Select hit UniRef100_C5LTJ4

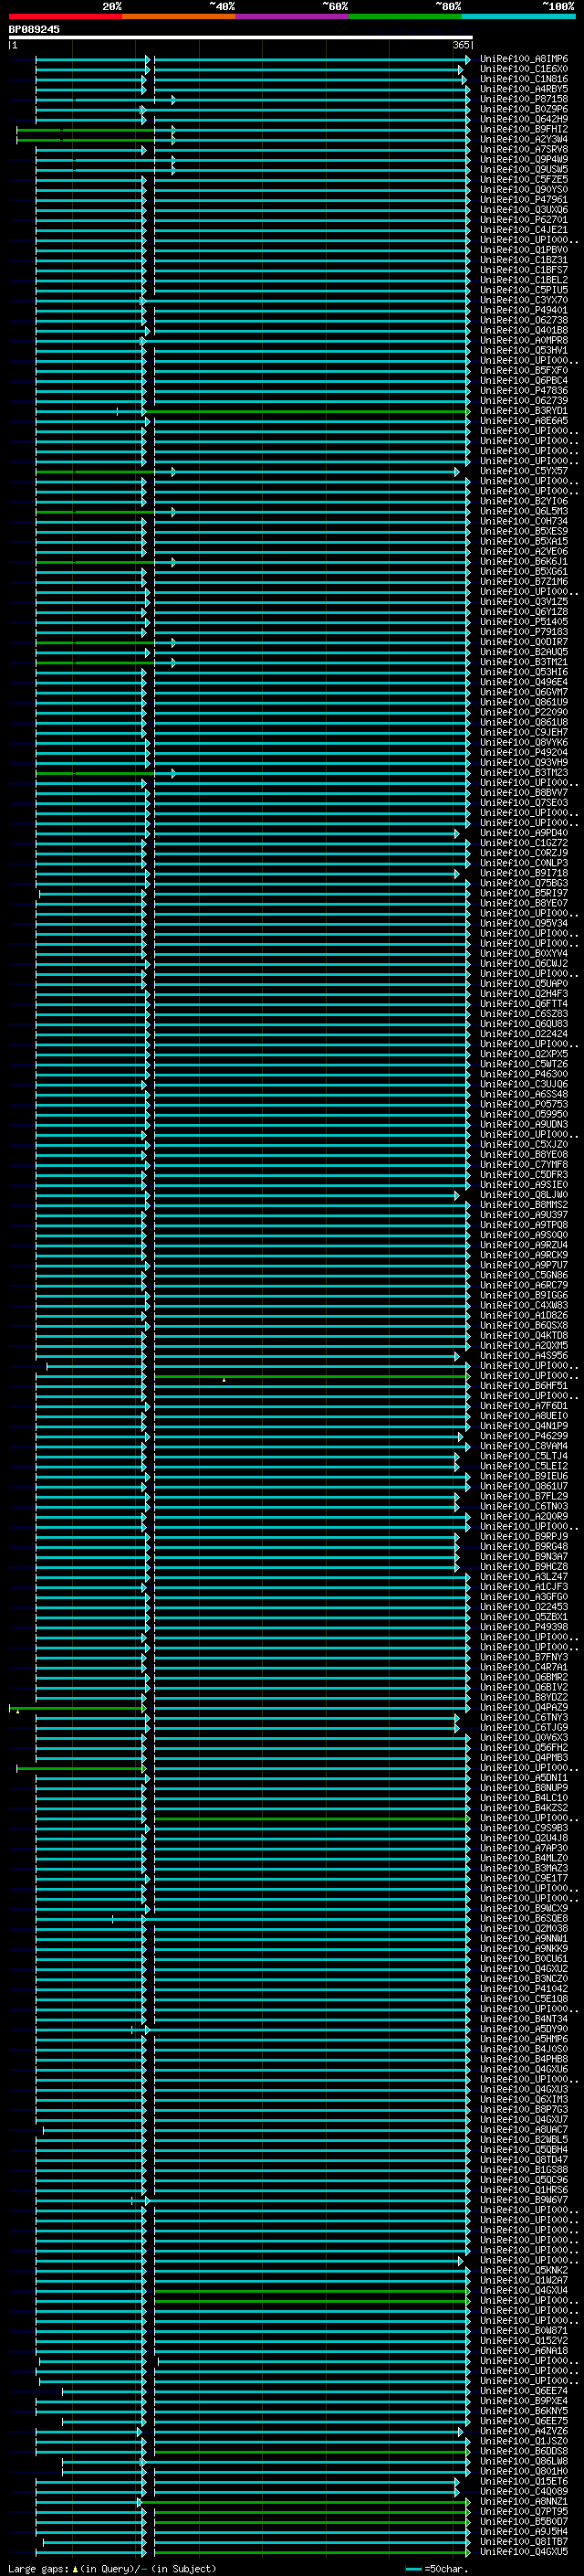click(523, 1455)
